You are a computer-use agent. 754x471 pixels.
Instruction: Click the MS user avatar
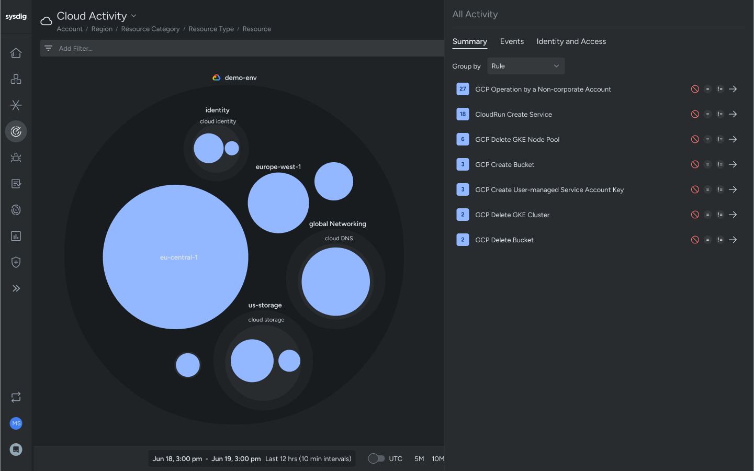point(16,423)
